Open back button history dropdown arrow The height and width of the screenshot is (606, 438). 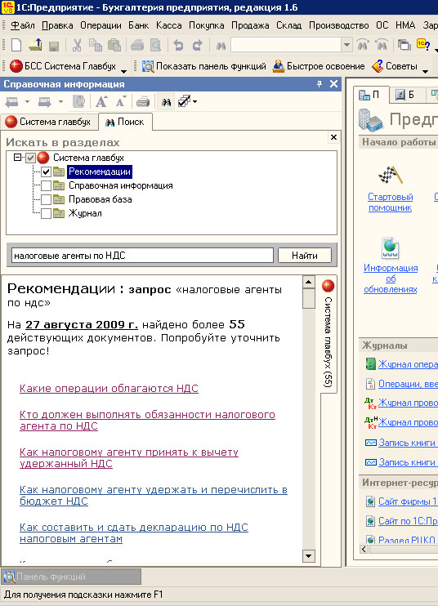(x=27, y=102)
